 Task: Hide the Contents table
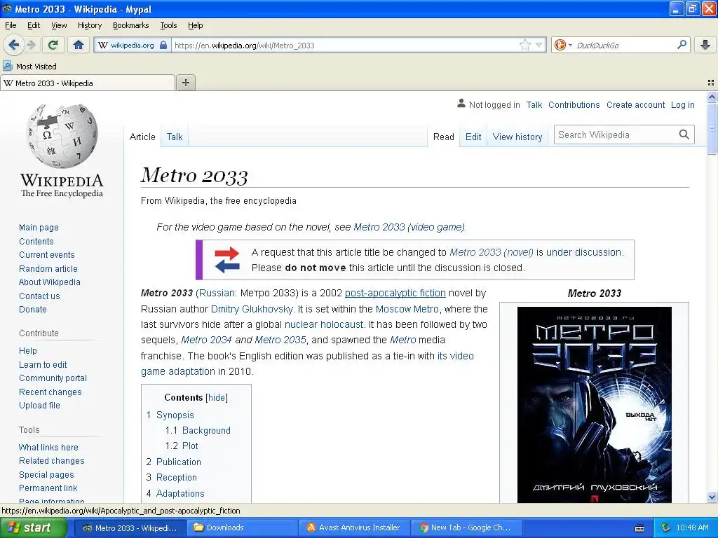pyautogui.click(x=217, y=398)
